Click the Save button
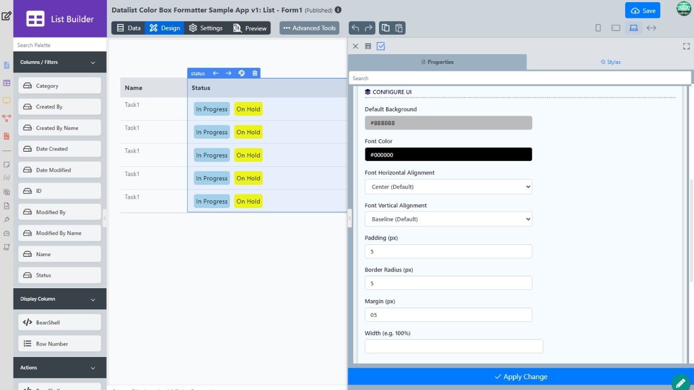 (642, 10)
